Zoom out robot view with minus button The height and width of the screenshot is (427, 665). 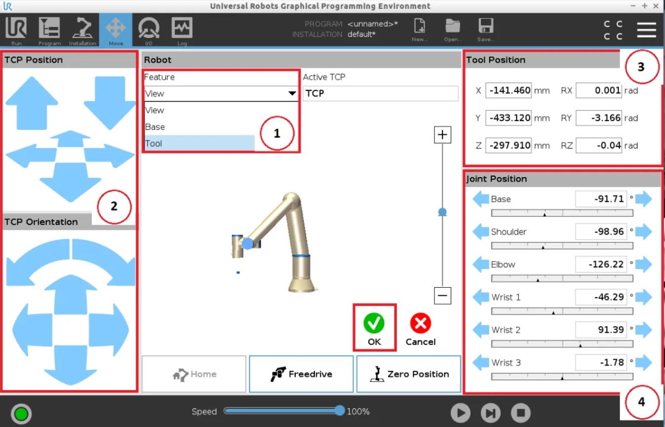point(442,296)
